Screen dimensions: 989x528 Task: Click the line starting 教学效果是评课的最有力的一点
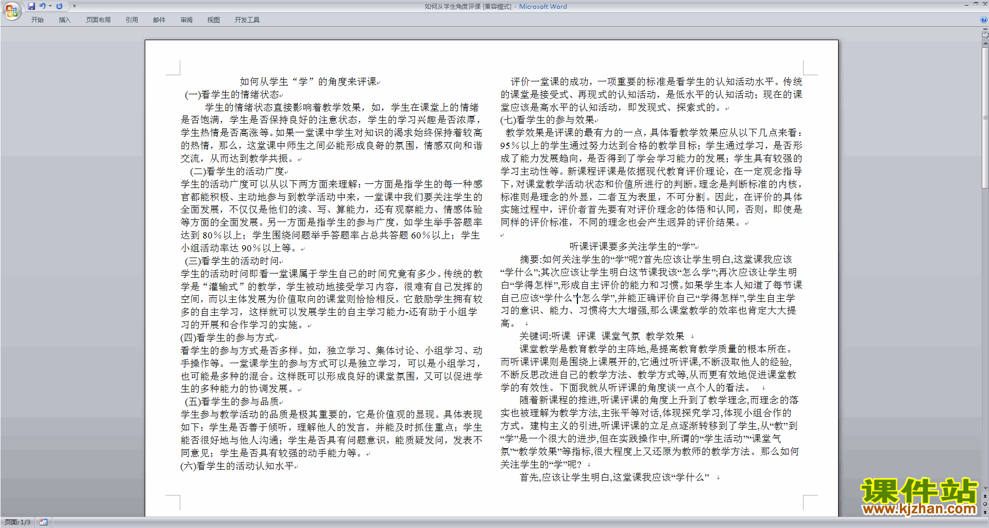coord(654,132)
